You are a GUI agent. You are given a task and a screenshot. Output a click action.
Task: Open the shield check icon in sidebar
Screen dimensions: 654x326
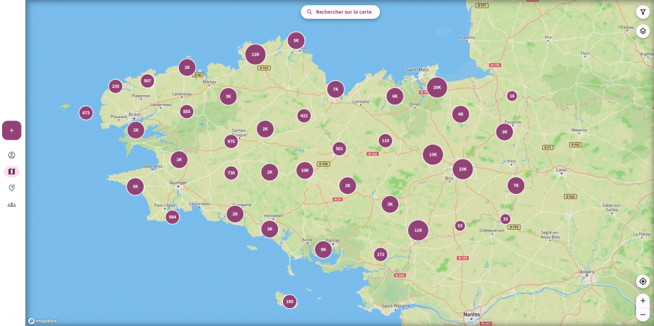[x=11, y=188]
